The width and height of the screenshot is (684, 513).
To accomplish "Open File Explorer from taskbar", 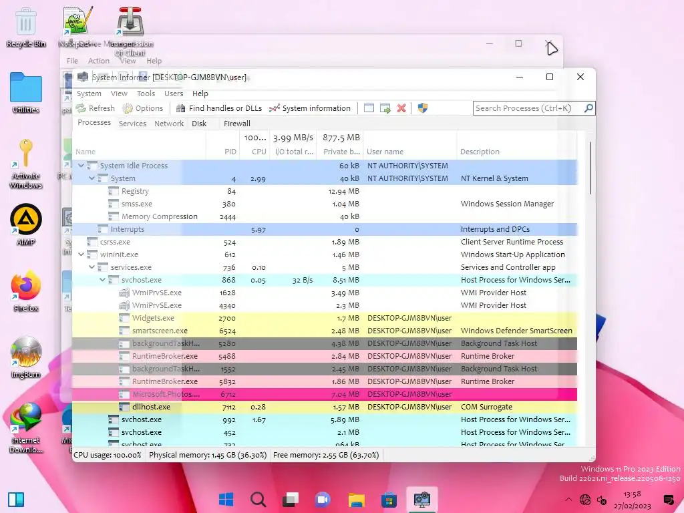I will [356, 500].
